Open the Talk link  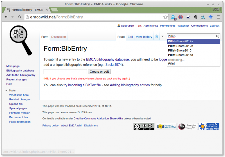point(139,26)
